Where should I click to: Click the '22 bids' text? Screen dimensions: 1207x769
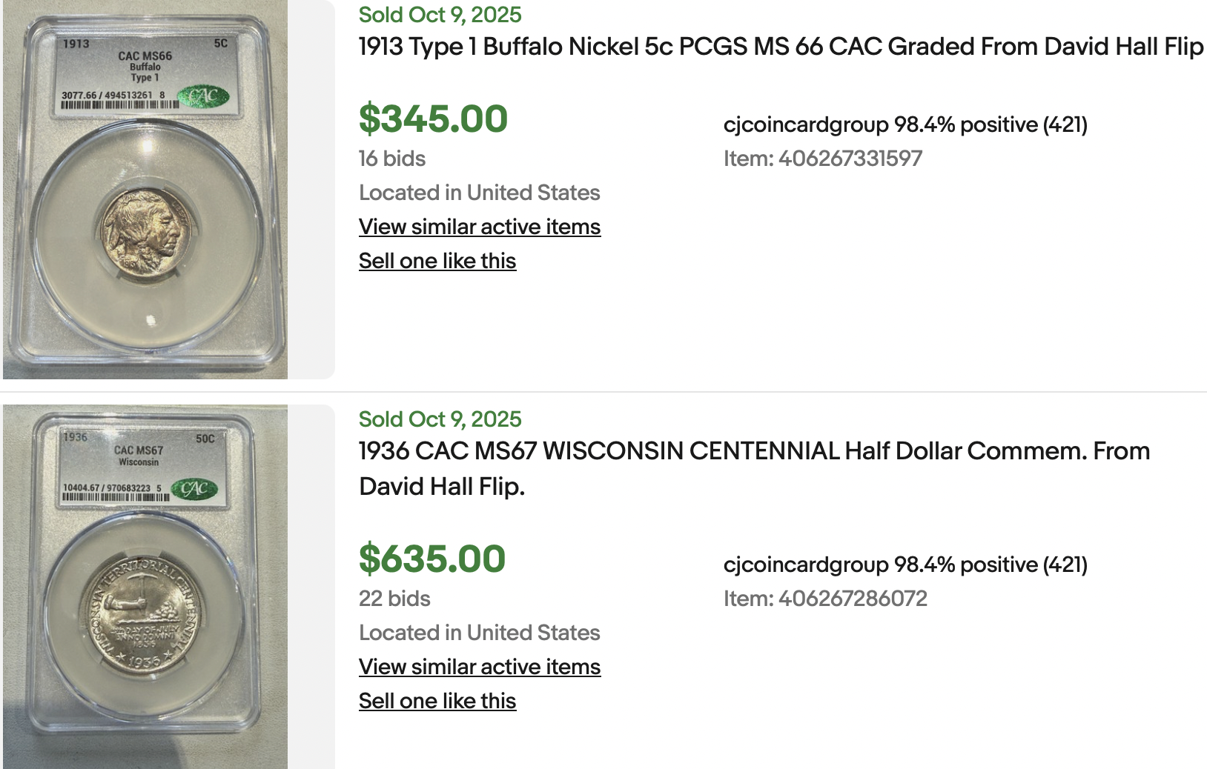tap(394, 599)
